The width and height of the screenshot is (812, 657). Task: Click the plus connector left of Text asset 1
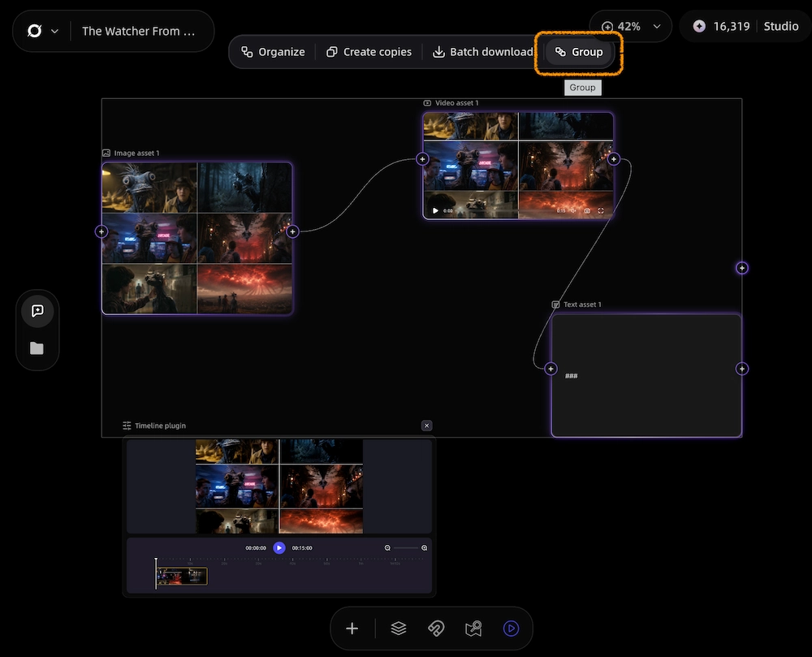551,369
